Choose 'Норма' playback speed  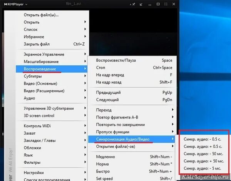click(x=132, y=164)
